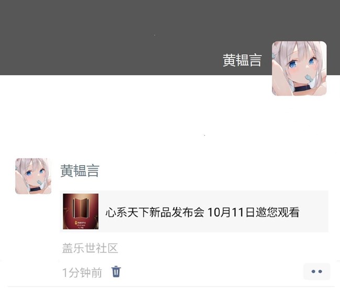This screenshot has height=290, width=340.
Task: Tap the white 黄韫言 name on the cover
Action: tap(242, 60)
